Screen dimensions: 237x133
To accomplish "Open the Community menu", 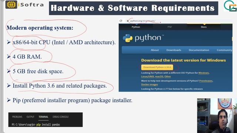I will [224, 50].
